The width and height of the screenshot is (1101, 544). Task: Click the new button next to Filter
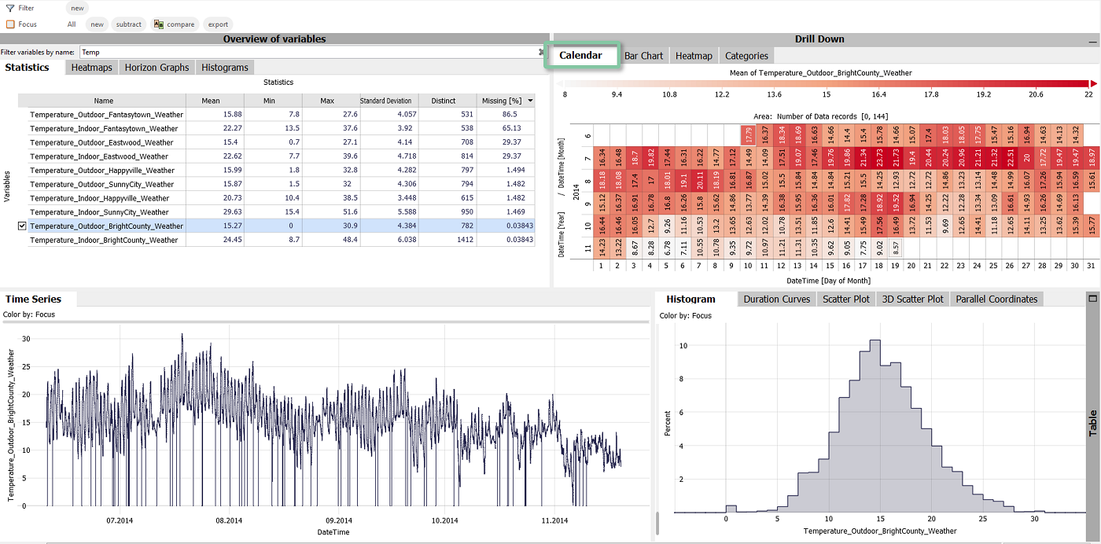tap(77, 8)
